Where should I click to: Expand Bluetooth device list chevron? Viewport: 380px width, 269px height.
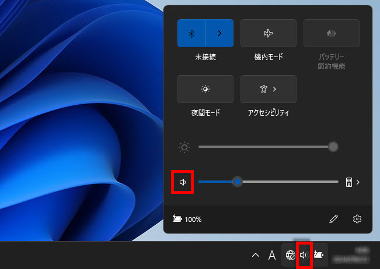[219, 33]
